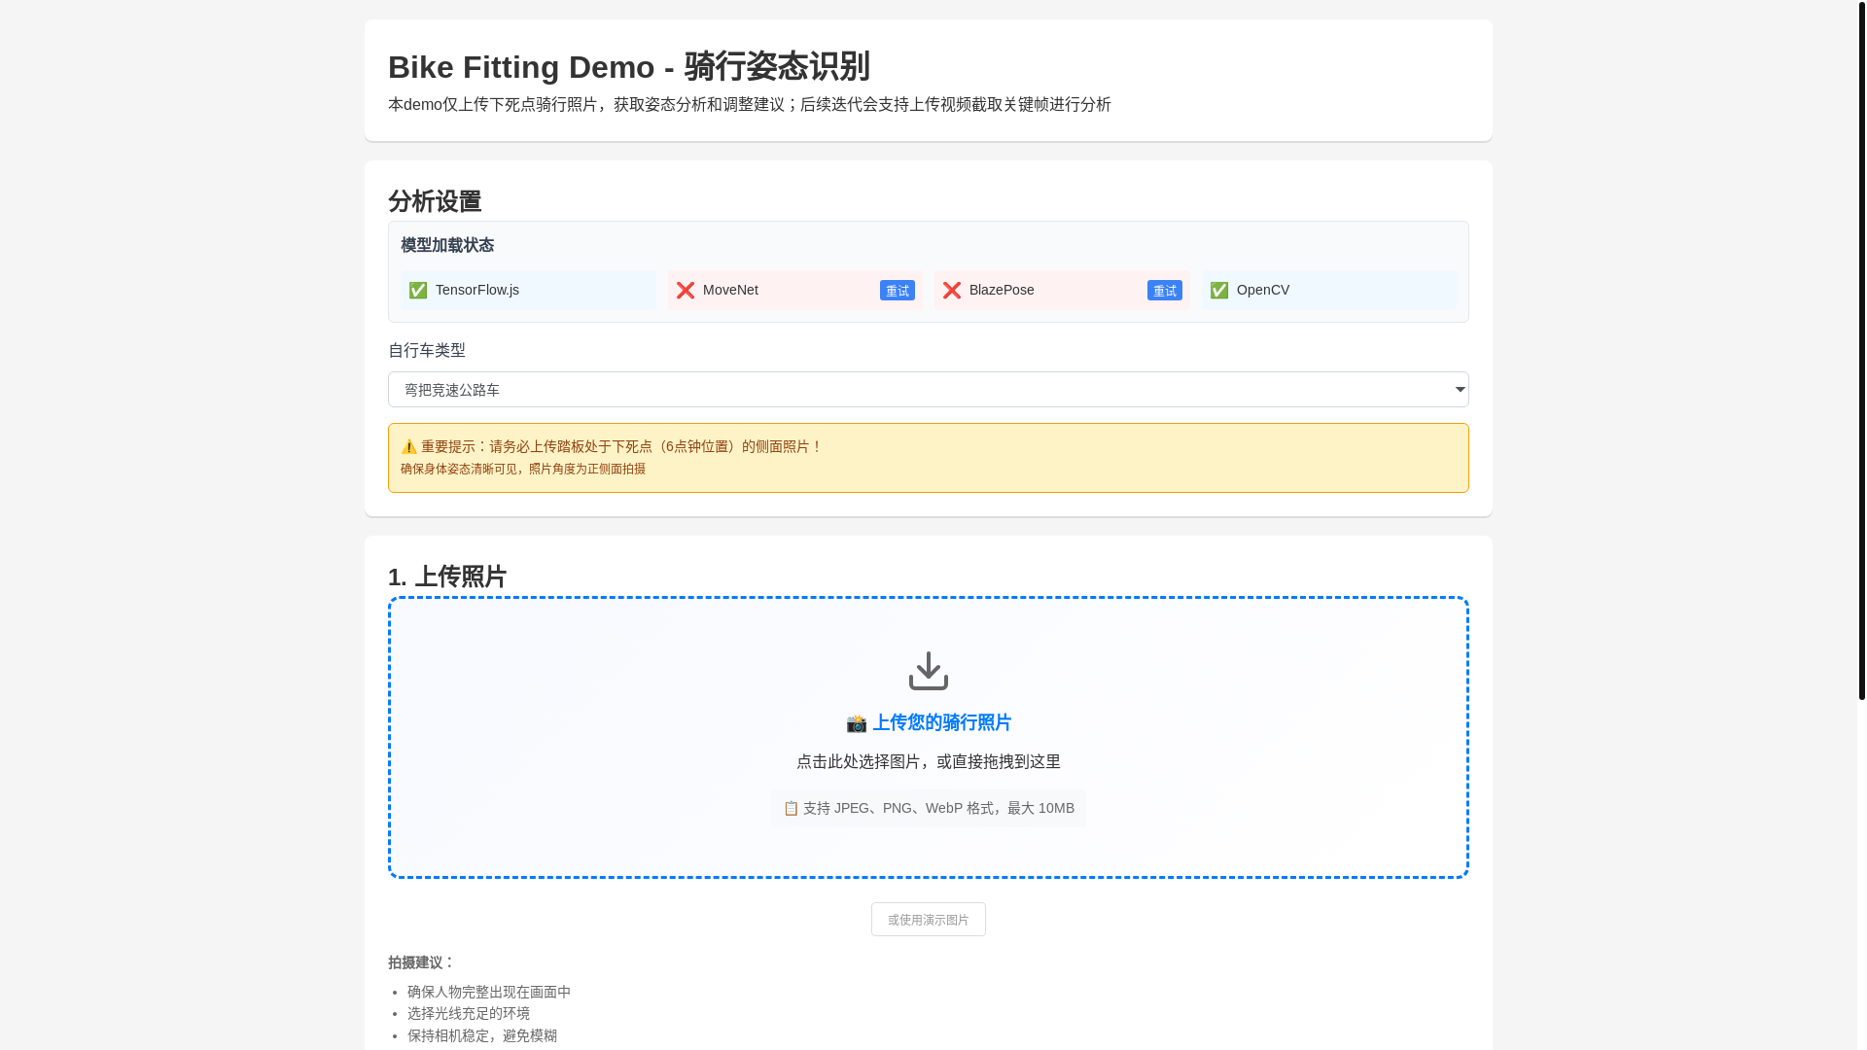
Task: Retry loading the MoveNet model
Action: (x=898, y=291)
